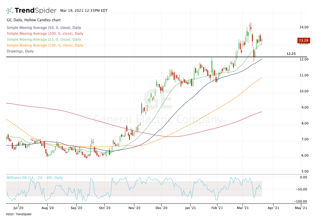
Task: Select the Simple Moving Average 50 legend entry
Action: pyautogui.click(x=44, y=28)
